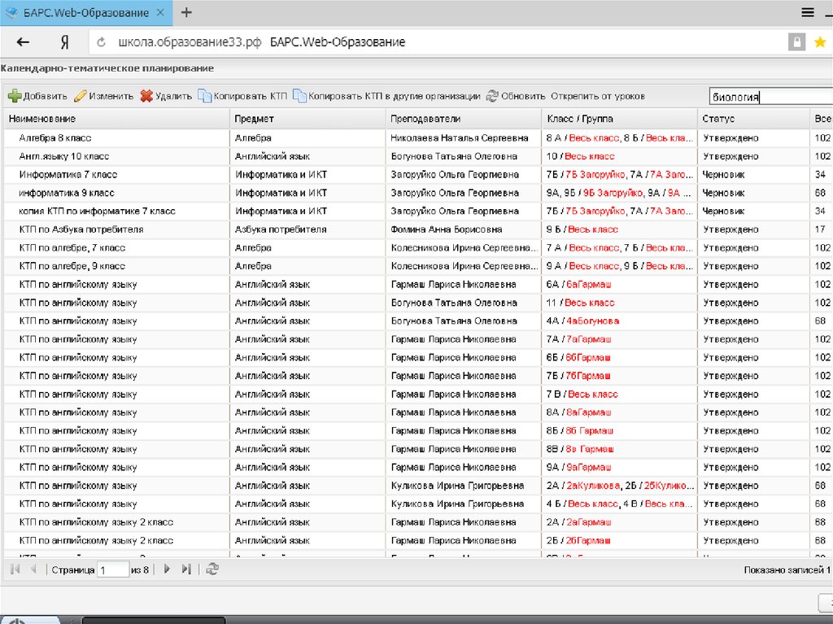Click the browser back arrow

pos(23,42)
